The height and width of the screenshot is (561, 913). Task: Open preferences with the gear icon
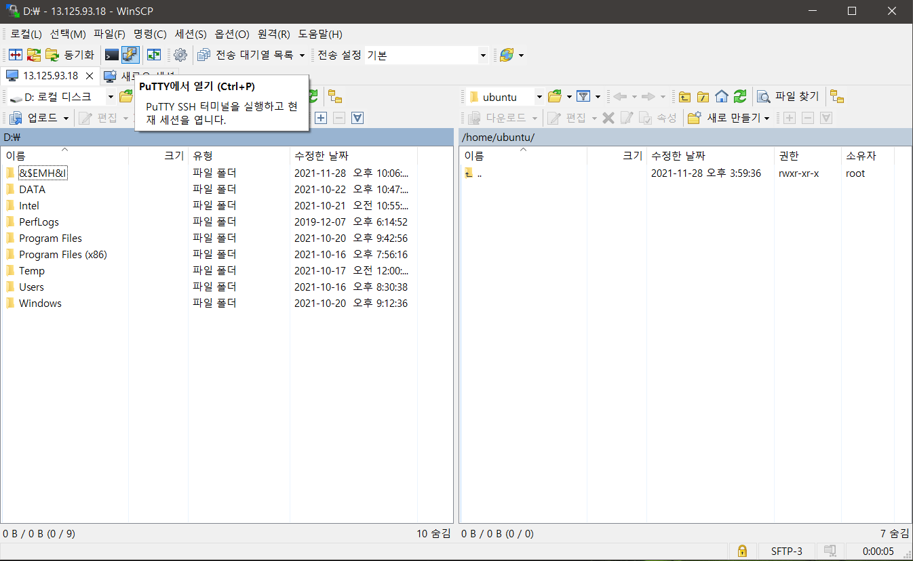180,55
